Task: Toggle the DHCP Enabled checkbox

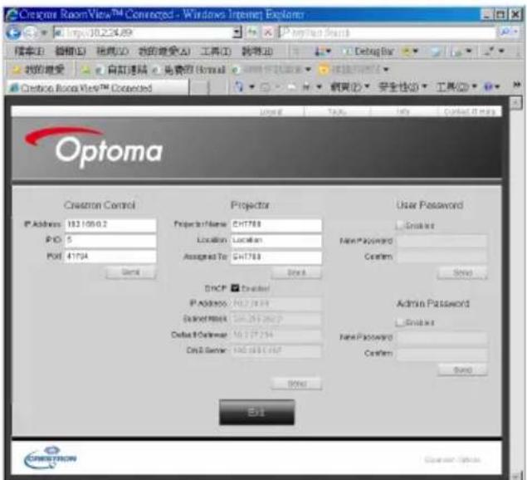Action: tap(235, 288)
